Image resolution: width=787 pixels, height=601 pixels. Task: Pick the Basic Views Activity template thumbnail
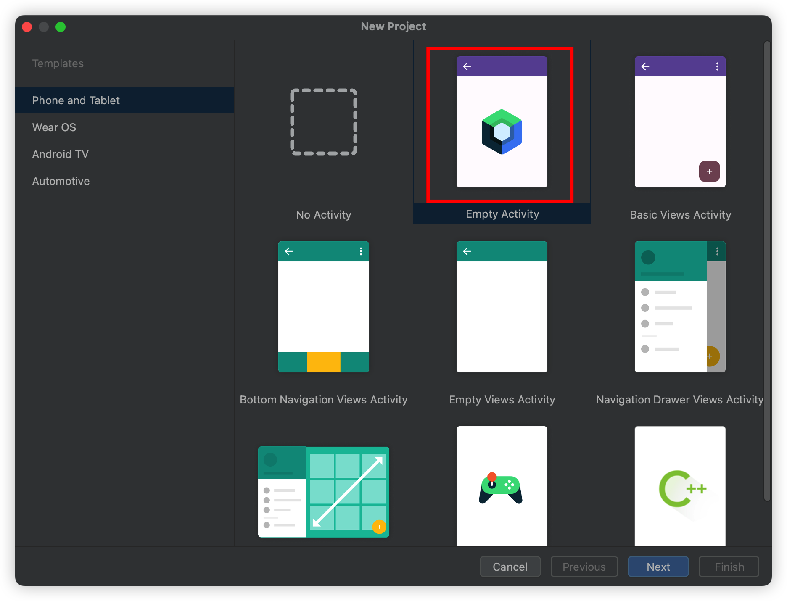click(680, 122)
